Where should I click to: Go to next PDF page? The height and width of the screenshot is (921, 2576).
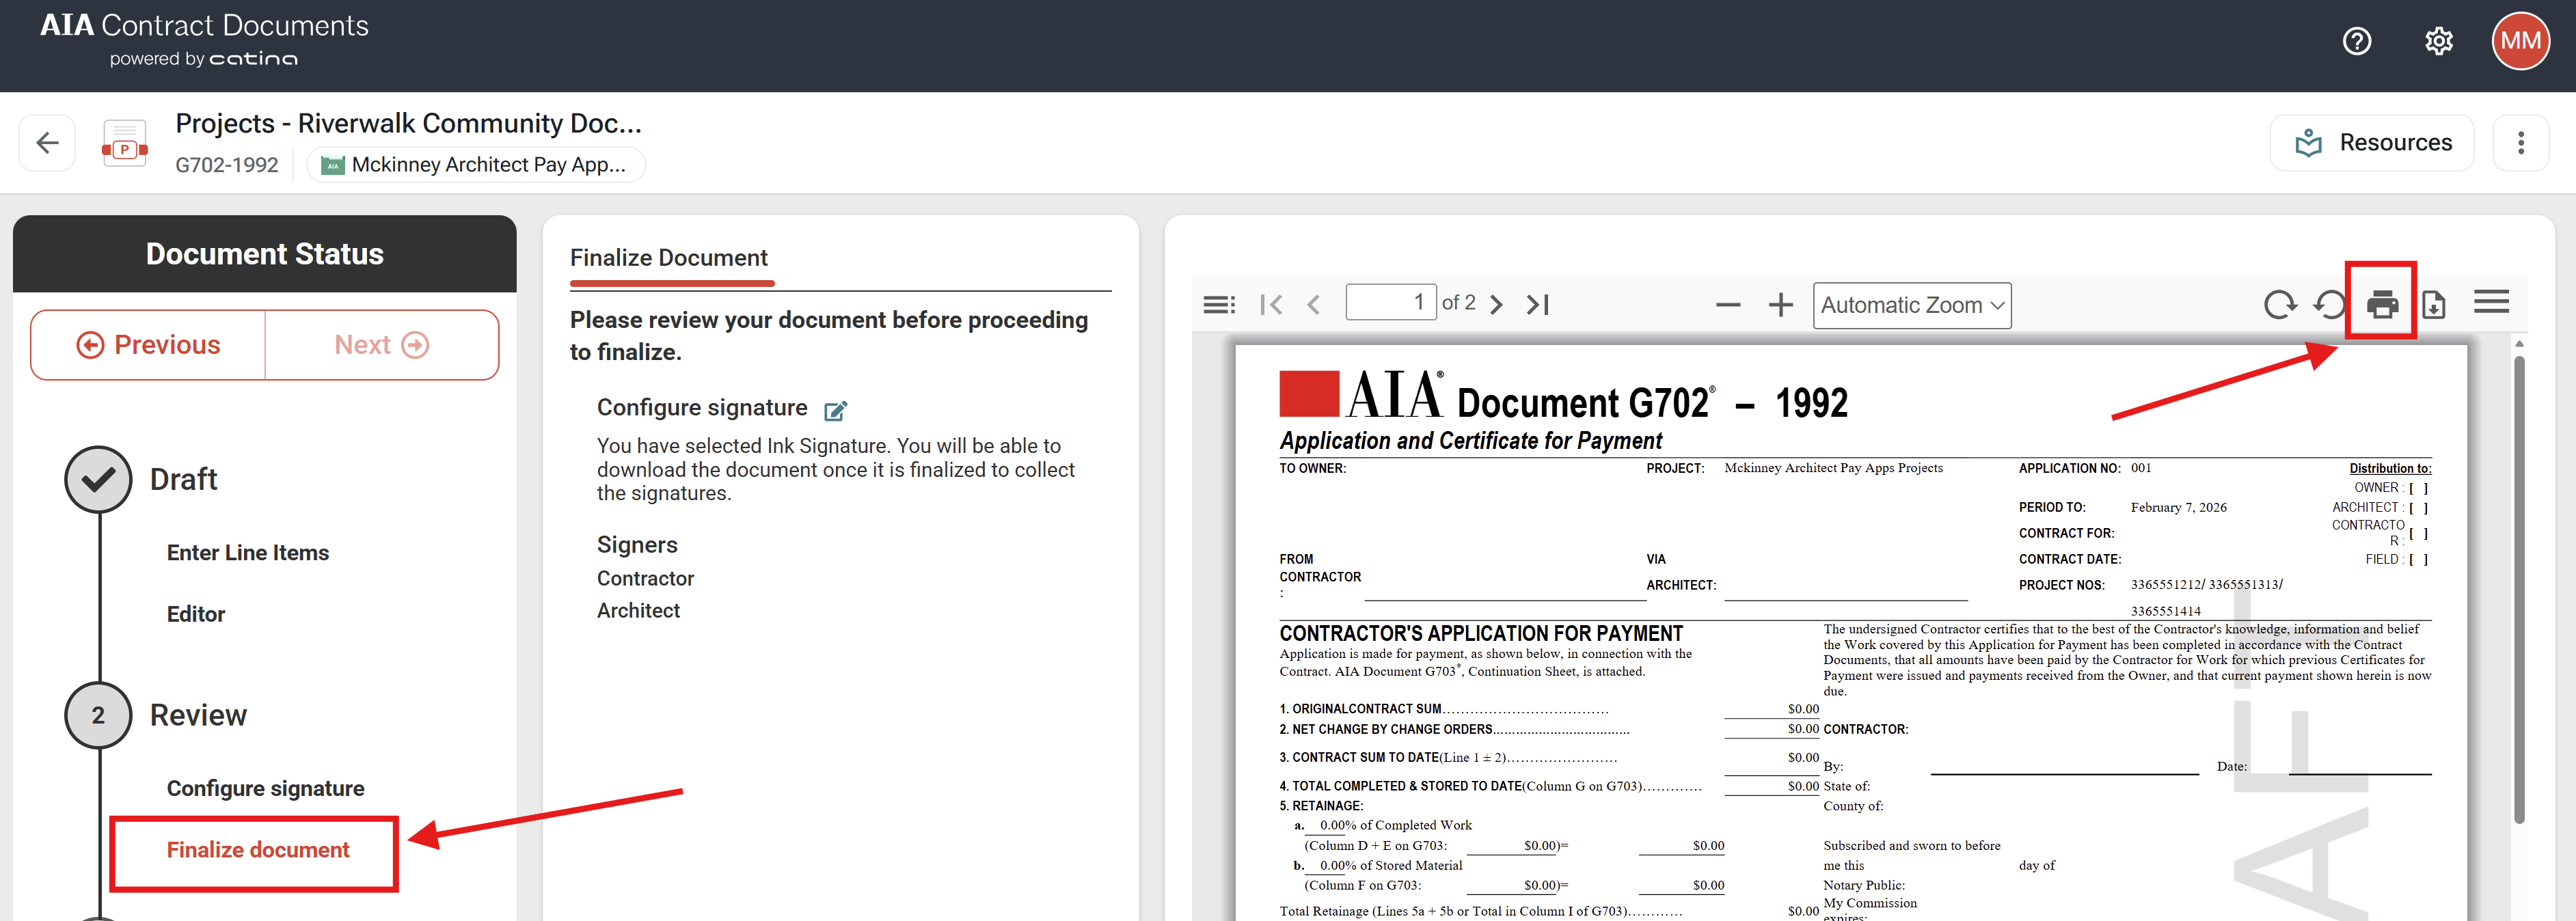1496,304
